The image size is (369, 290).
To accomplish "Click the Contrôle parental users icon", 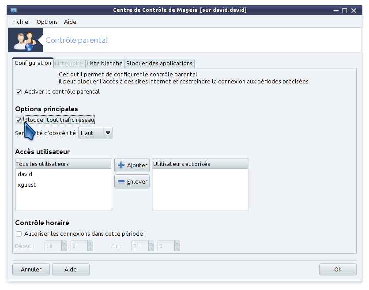I will [26, 40].
